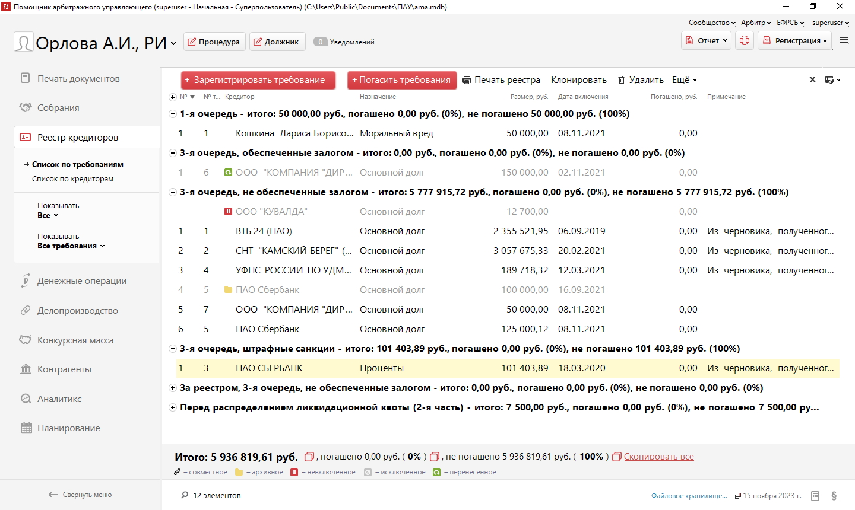Screen dimensions: 855x510
Task: Open the Арбитр menu
Action: point(756,22)
